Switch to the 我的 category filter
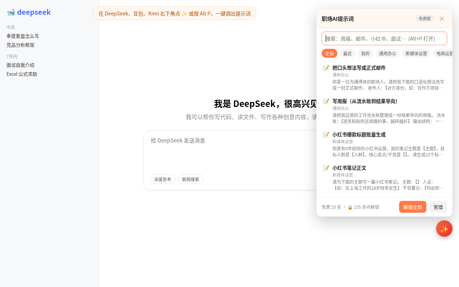 coord(365,53)
